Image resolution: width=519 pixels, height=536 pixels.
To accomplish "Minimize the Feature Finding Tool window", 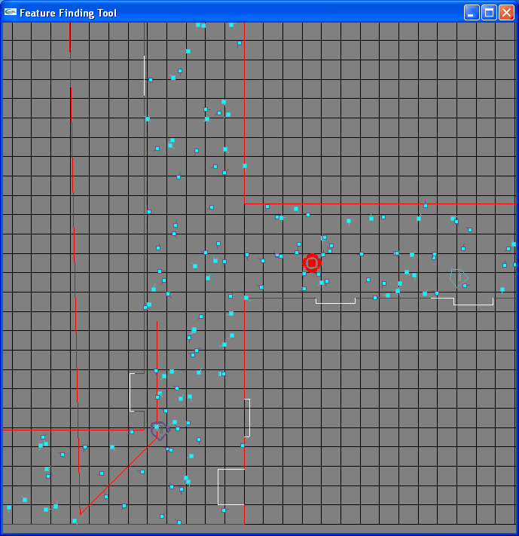I will [472, 13].
